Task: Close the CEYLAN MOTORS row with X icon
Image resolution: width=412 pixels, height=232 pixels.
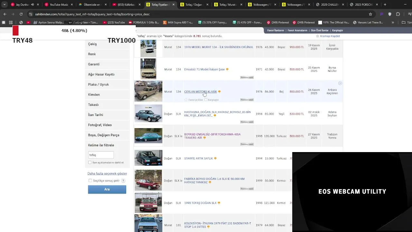Action: (x=340, y=83)
